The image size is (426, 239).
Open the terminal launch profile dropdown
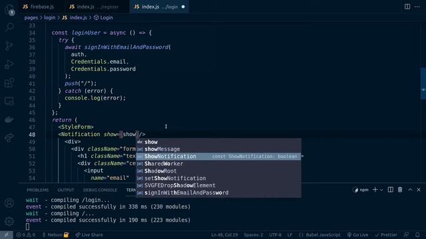[x=381, y=190]
